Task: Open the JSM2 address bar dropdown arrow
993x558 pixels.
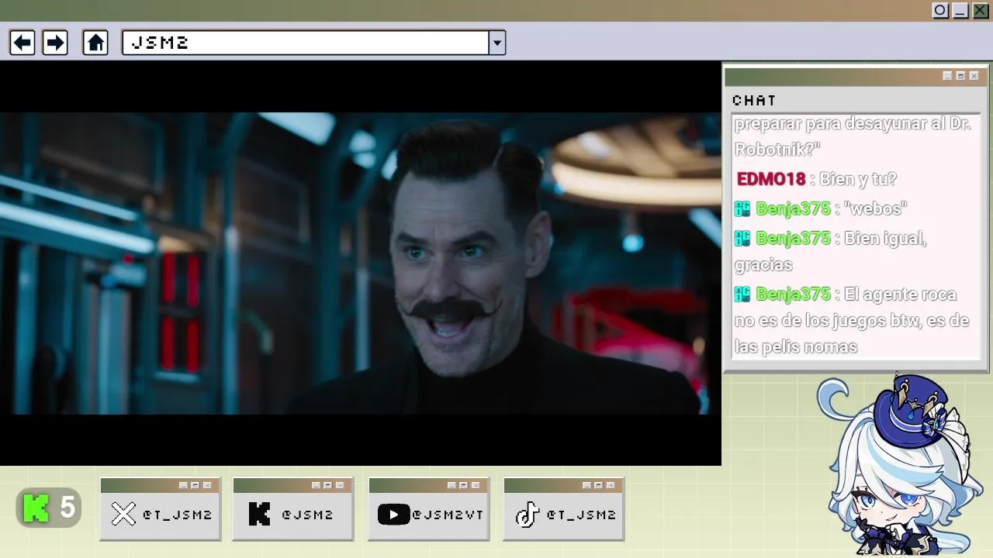Action: pos(497,43)
